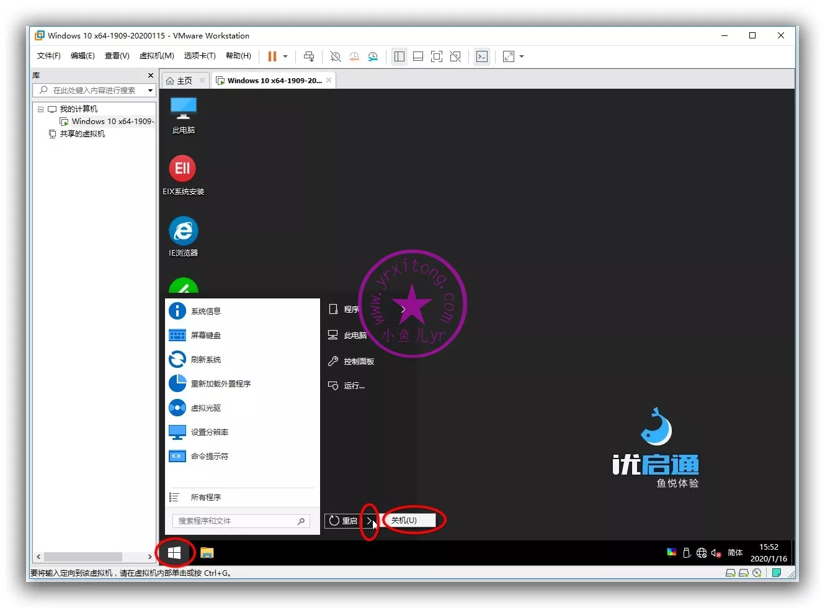The height and width of the screenshot is (608, 825).
Task: Click the VMware pause virtual machine button
Action: 272,56
